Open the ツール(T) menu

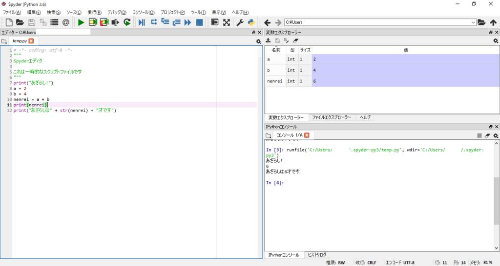[x=198, y=12]
